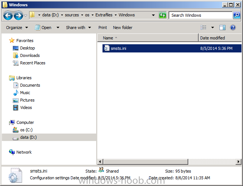This screenshot has width=243, height=186.
Task: Go forward with the Forward arrow button
Action: click(x=18, y=15)
